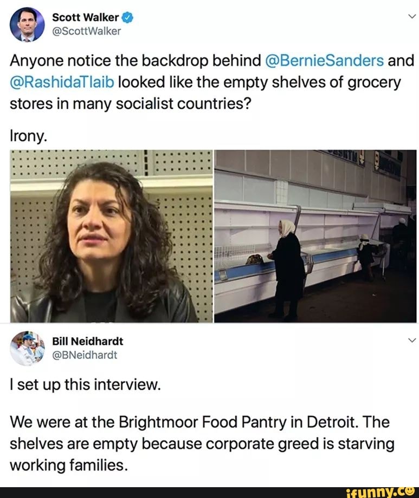Screen dimensions: 419x498
Task: Click the @ScottWalker handle
Action: pos(87,31)
